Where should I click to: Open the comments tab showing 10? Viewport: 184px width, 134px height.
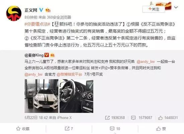[x=115, y=129]
